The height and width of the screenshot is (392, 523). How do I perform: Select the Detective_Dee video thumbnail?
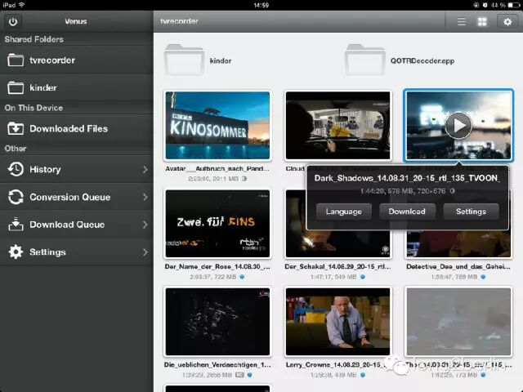pyautogui.click(x=458, y=244)
